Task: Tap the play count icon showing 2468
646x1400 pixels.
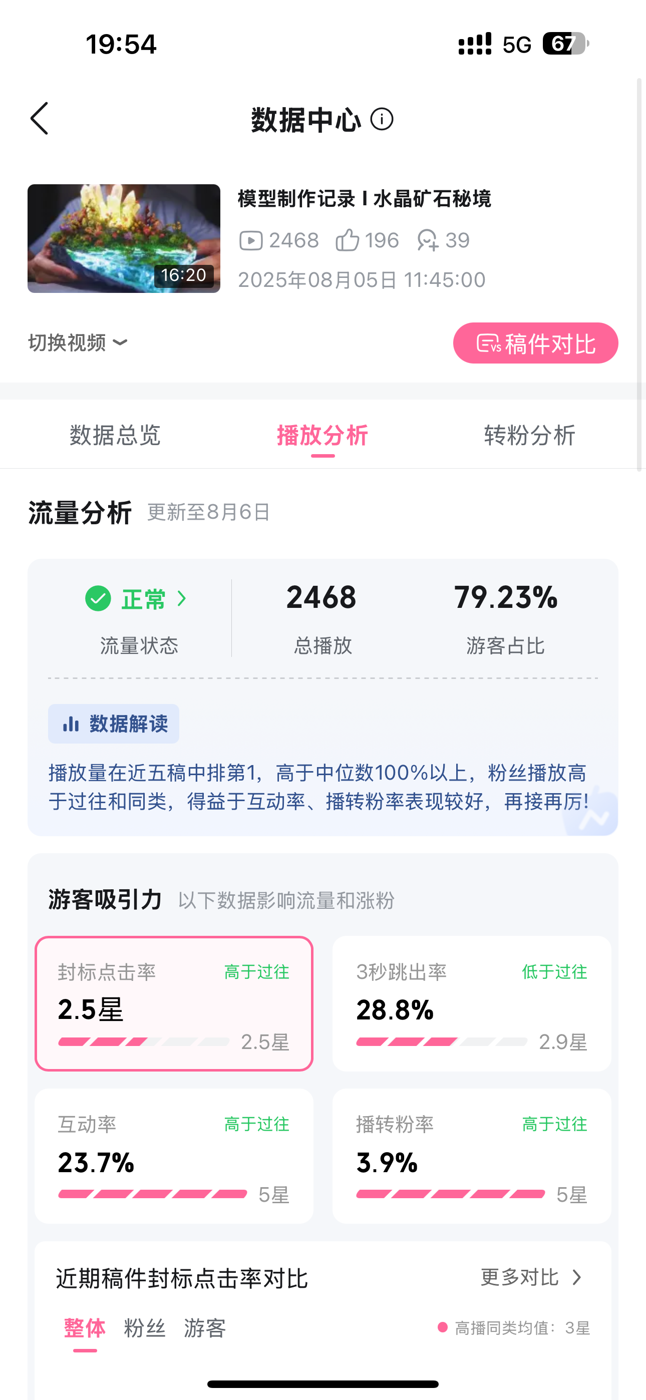Action: tap(251, 240)
